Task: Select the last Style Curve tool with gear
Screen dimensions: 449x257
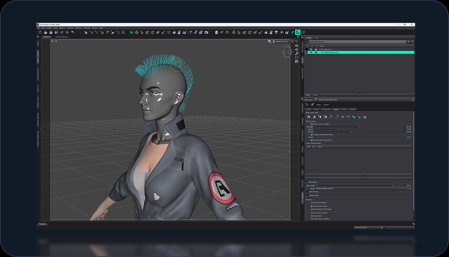Action: click(x=365, y=117)
